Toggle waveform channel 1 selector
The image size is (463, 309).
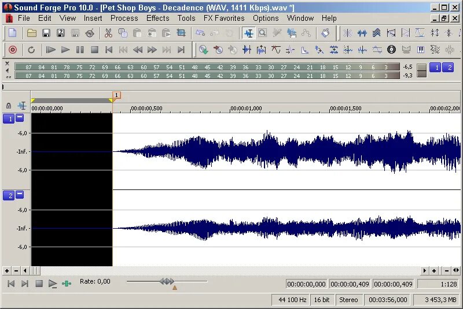pos(9,119)
